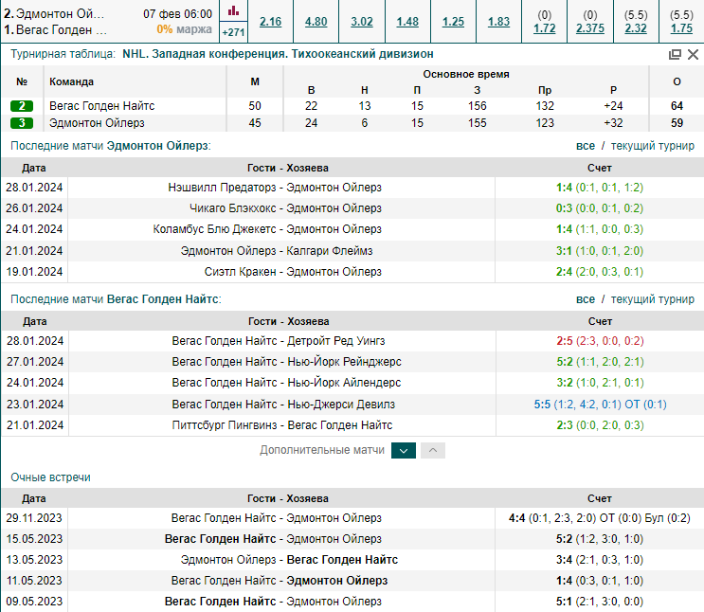The width and height of the screenshot is (704, 612).
Task: Click NHL Western Conference Pacific Division title
Action: tap(278, 54)
